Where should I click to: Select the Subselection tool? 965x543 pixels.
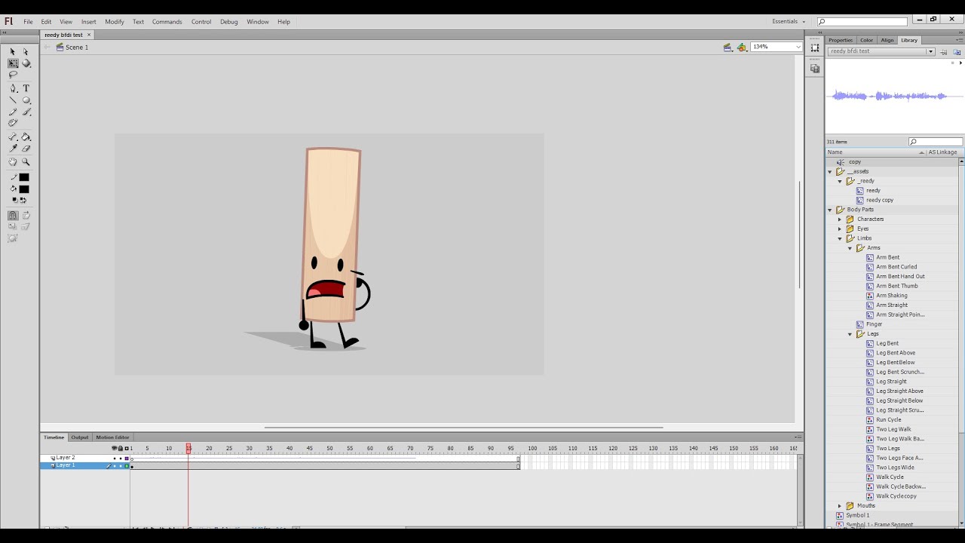pos(26,52)
